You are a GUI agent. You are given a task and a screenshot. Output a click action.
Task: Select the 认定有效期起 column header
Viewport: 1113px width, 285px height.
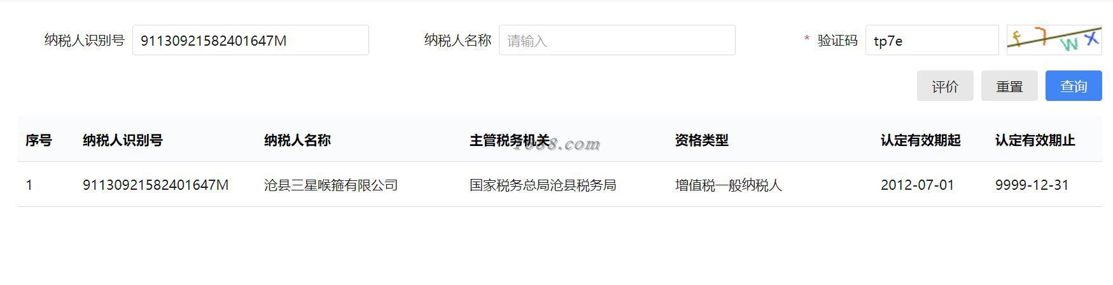(920, 140)
